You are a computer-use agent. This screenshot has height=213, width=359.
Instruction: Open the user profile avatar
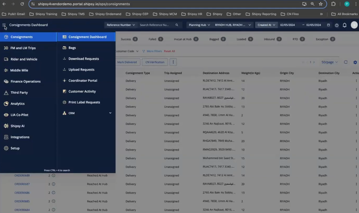tap(354, 25)
